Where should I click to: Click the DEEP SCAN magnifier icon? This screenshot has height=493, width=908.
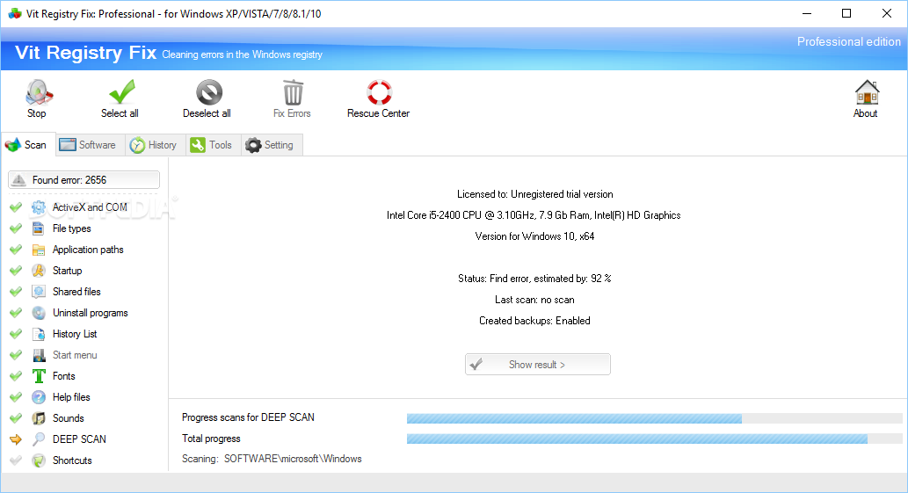[x=38, y=439]
